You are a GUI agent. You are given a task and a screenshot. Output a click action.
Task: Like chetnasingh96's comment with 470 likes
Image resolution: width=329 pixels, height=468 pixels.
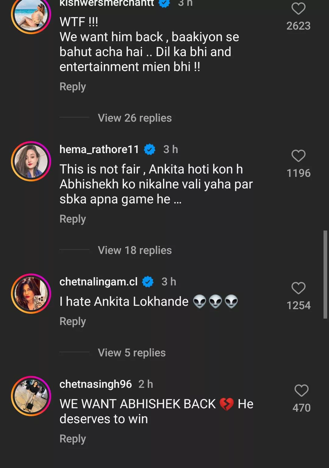pyautogui.click(x=301, y=391)
